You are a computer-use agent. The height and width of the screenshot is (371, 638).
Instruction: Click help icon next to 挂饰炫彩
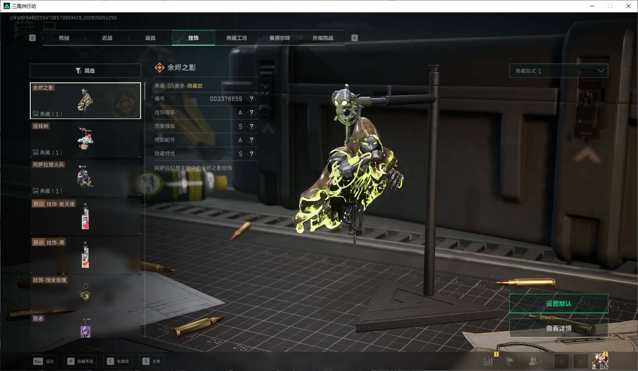251,113
